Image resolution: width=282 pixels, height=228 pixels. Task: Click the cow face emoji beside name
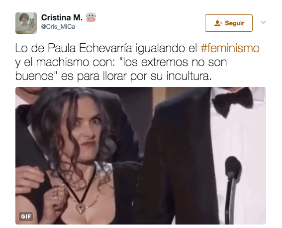coord(91,17)
